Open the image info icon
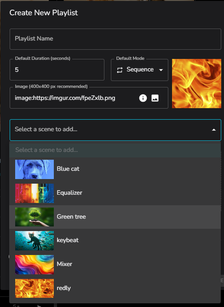Image resolution: width=224 pixels, height=307 pixels. pos(143,98)
